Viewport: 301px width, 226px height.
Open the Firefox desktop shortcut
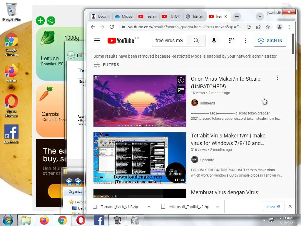pos(11,73)
